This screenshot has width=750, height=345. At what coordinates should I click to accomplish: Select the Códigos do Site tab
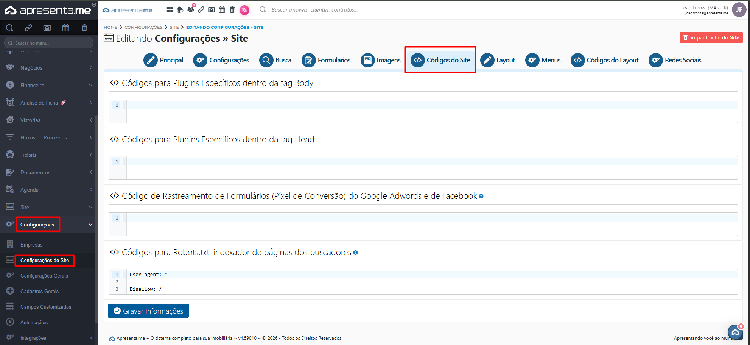coord(440,60)
